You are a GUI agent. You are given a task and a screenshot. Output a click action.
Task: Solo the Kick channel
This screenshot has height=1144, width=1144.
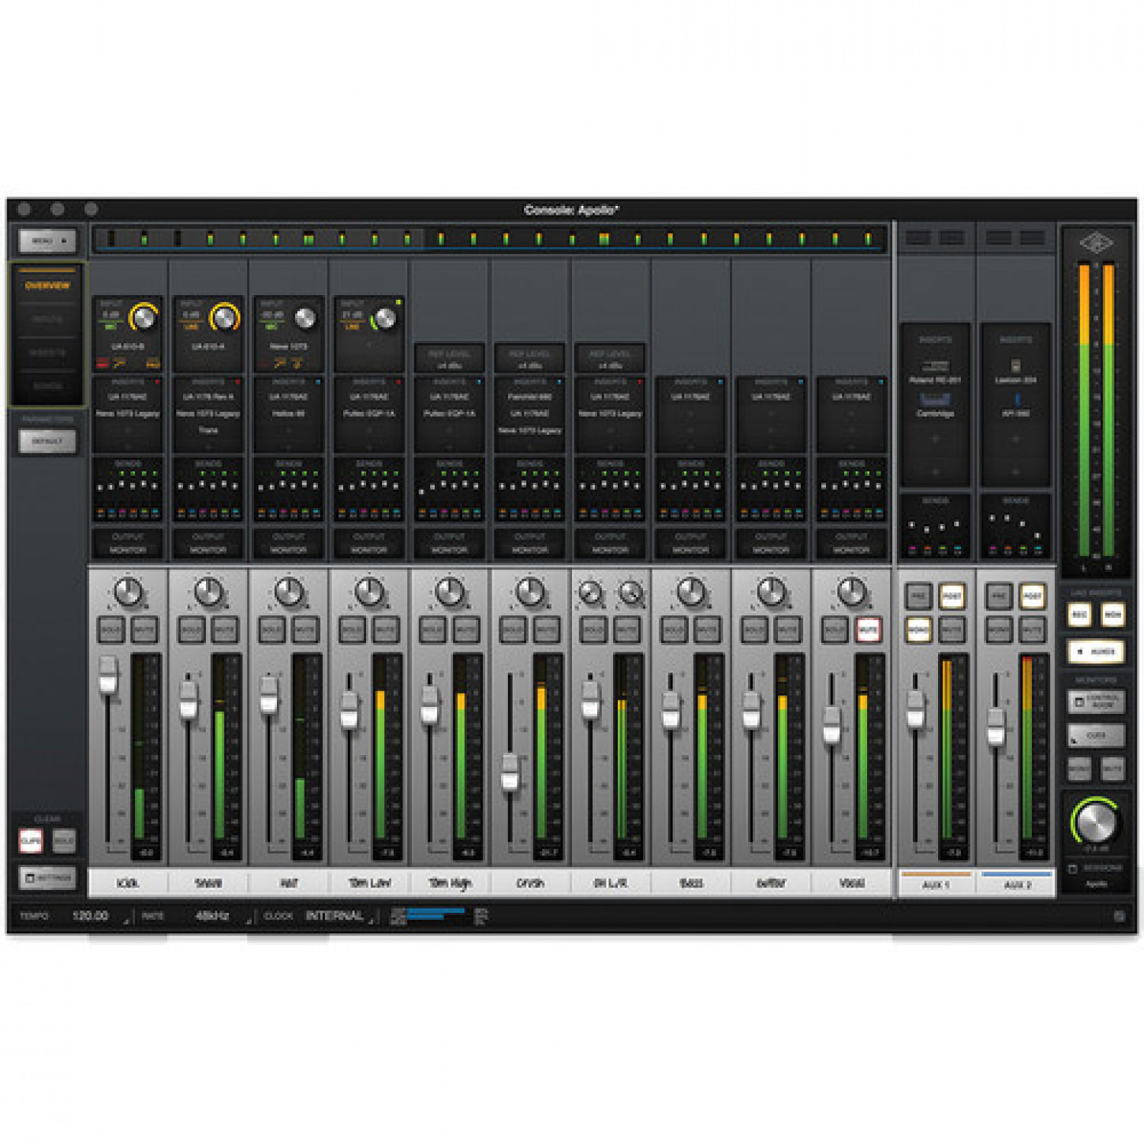[111, 630]
